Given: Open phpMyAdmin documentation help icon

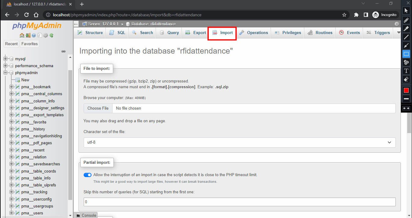Looking at the screenshot, I should point(34,35).
